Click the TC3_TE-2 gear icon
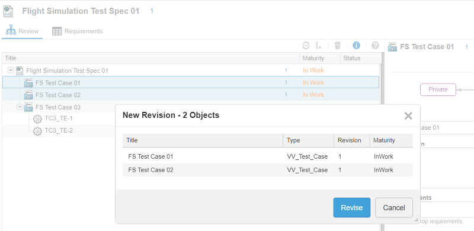This screenshot has height=231, width=474. coord(37,131)
